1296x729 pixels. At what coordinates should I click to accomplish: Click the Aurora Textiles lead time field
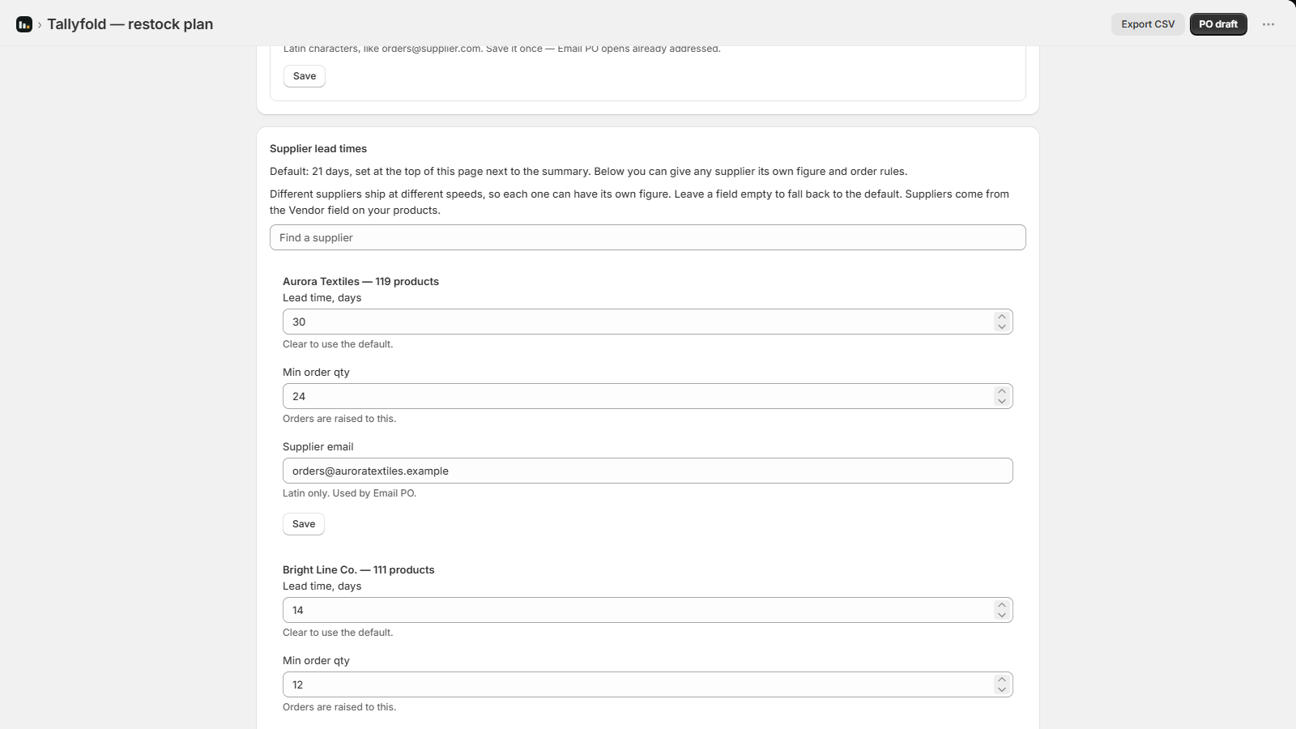(648, 322)
